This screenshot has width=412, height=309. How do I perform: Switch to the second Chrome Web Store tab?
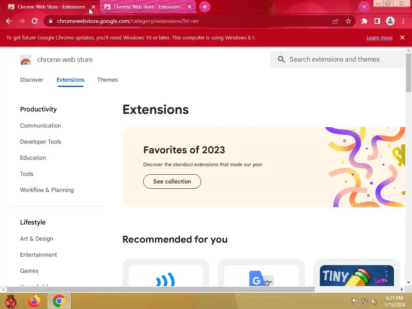click(x=147, y=7)
